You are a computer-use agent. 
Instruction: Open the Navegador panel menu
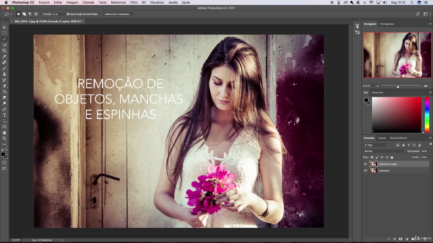coord(430,24)
